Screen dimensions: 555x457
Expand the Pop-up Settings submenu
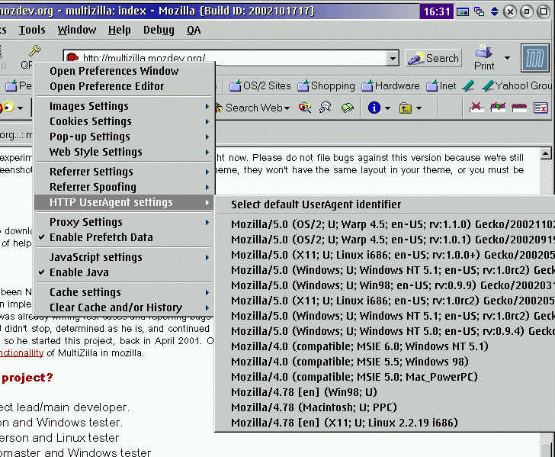[x=124, y=137]
